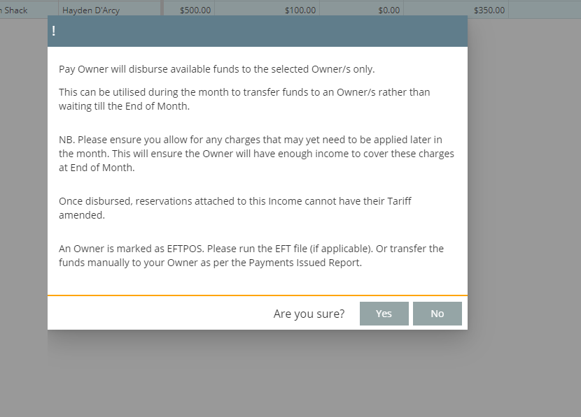
Task: Click the orange divider line above buttons
Action: point(257,295)
